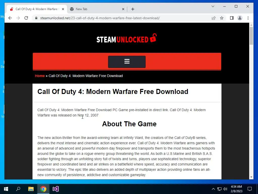Click the scrollbar up arrow

[x=251, y=25]
